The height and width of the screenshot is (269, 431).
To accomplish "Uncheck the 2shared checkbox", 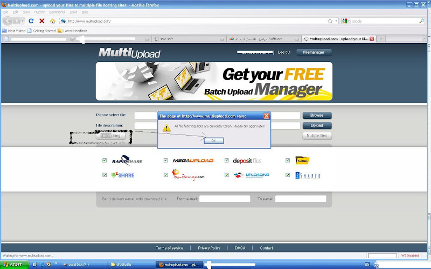I will pos(288,175).
